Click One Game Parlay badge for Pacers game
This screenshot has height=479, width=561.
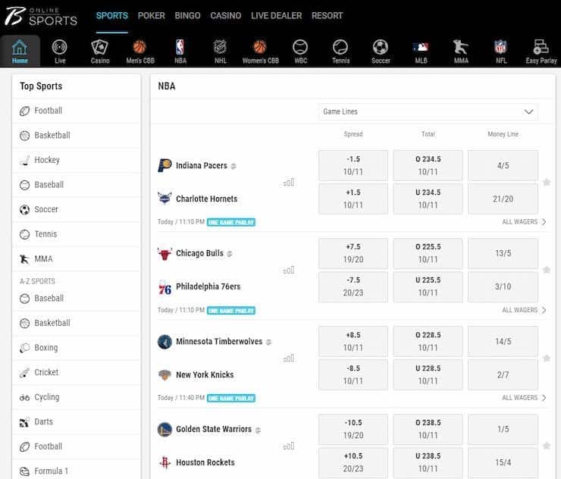click(231, 222)
